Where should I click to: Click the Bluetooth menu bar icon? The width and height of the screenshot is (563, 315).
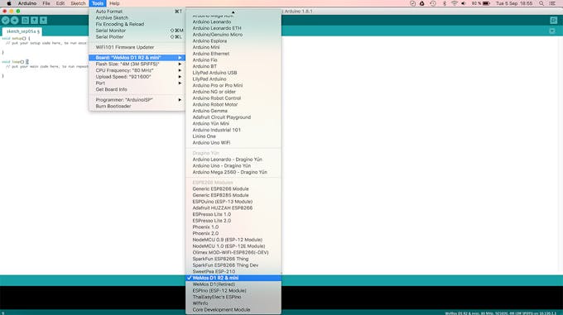444,3
